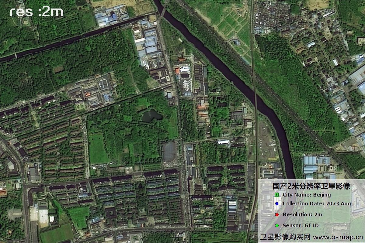Open the www.o-map.cn website link
Image resolution: width=365 pixels, height=243 pixels.
(x=338, y=237)
